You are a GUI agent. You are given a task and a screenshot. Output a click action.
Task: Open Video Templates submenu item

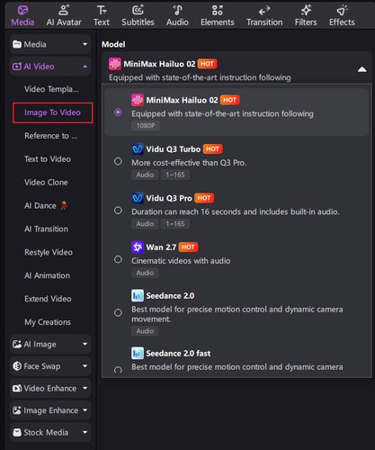coord(51,89)
